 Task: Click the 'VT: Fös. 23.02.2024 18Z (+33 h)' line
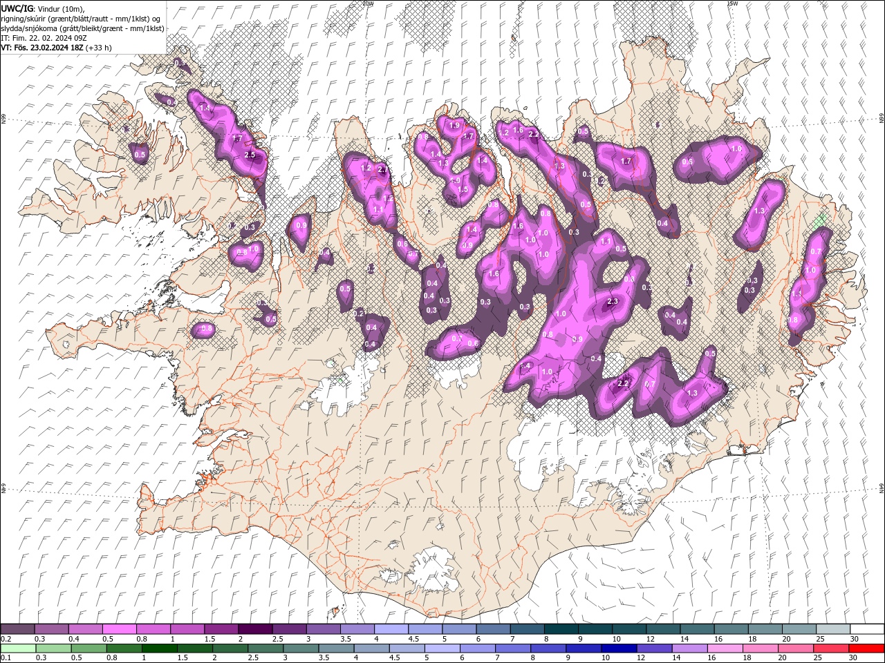point(57,48)
